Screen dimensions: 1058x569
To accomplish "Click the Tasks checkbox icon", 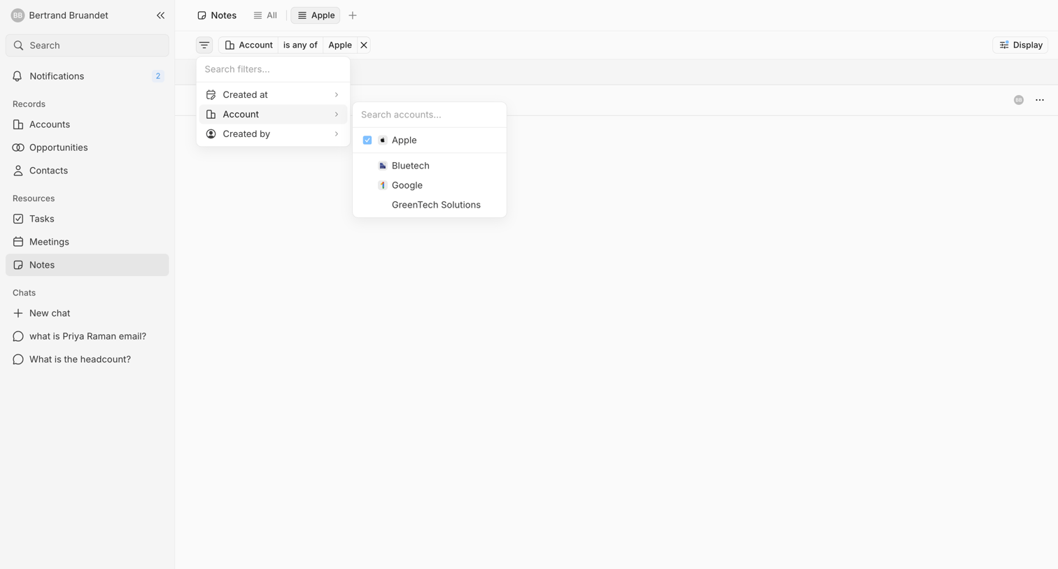I will click(x=18, y=219).
